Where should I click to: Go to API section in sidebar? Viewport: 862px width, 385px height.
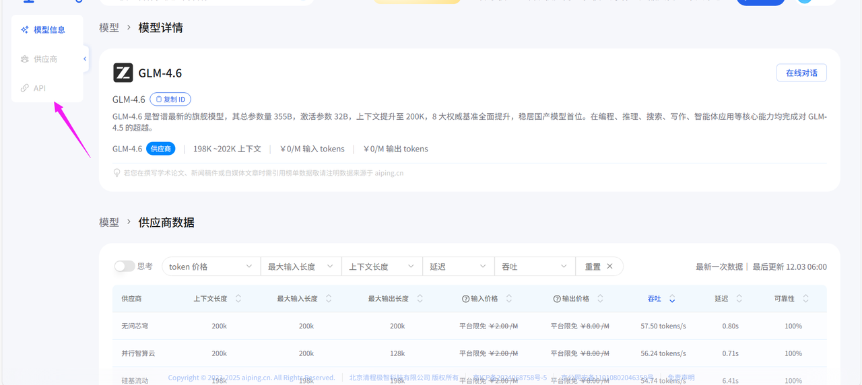40,88
